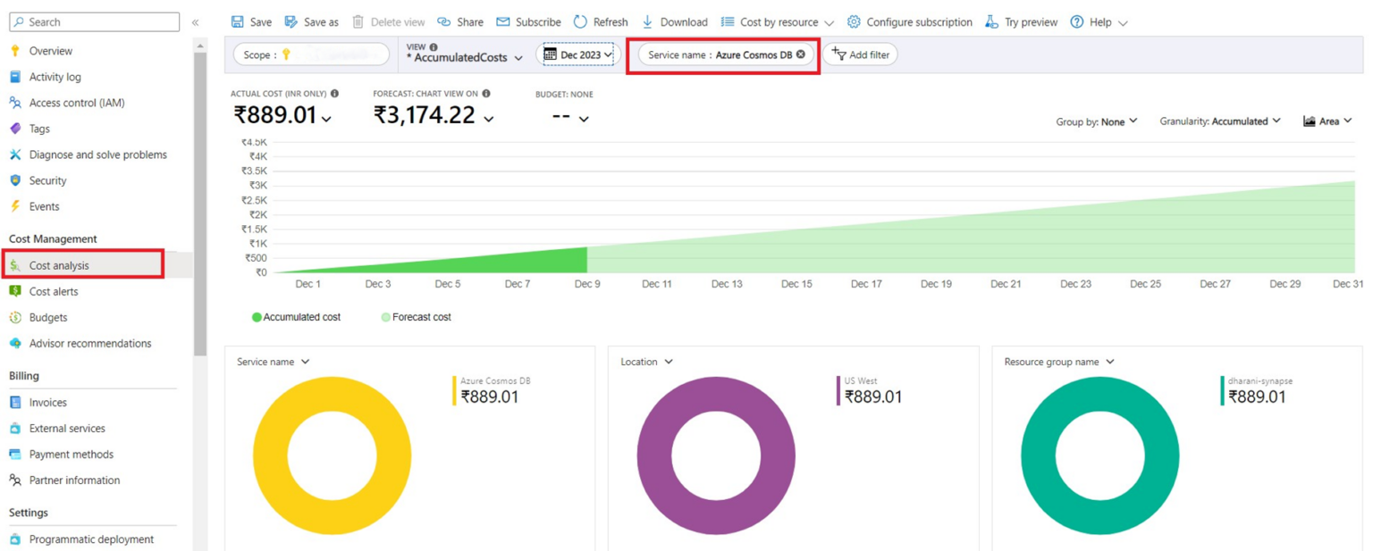
Task: Remove the Azure Cosmos DB service filter
Action: (x=802, y=54)
